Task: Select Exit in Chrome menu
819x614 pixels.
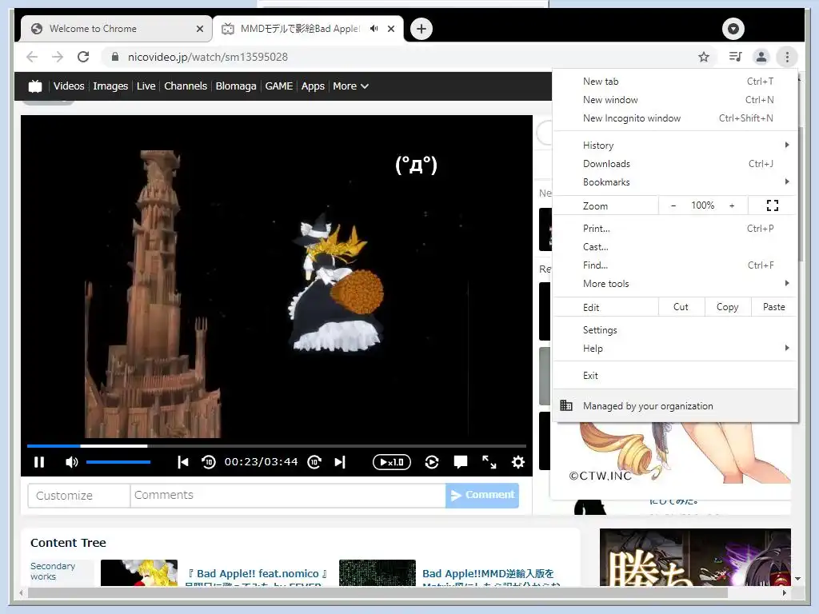Action: coord(674,376)
